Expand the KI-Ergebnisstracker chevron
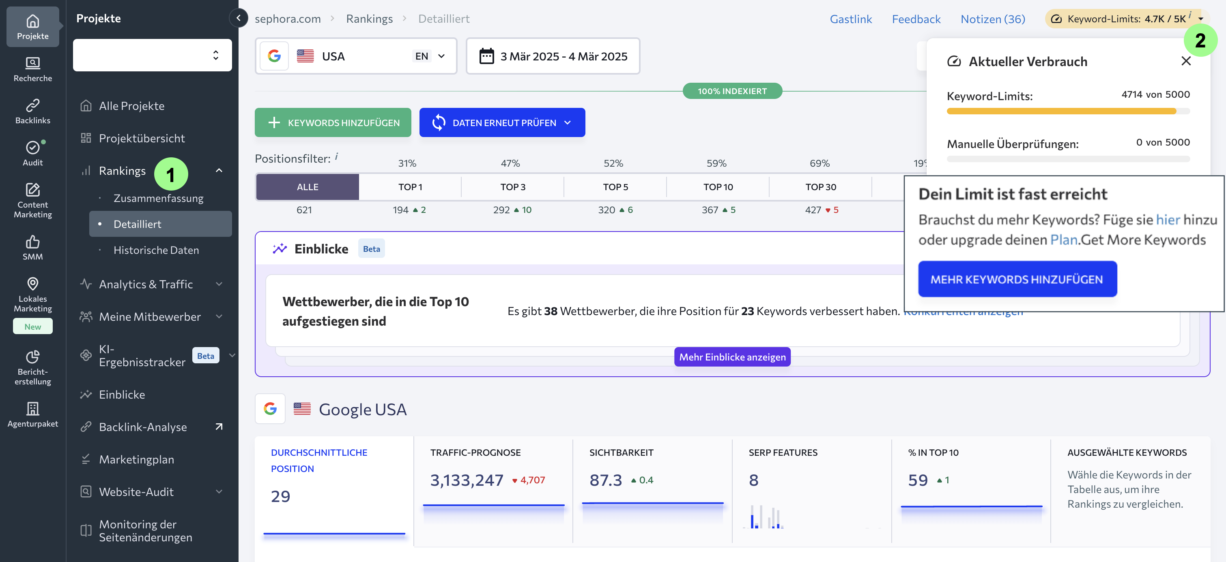1226x562 pixels. pyautogui.click(x=232, y=355)
